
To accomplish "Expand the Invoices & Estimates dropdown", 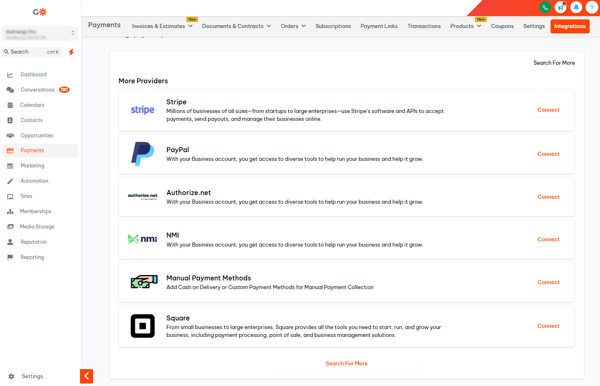I will pos(162,26).
